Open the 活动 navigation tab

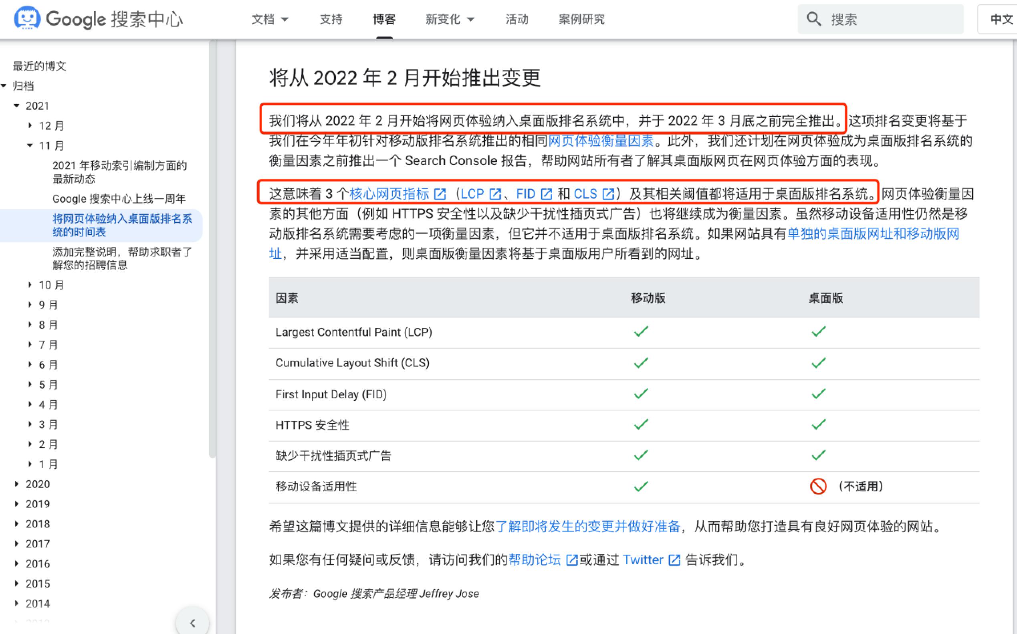pos(517,19)
